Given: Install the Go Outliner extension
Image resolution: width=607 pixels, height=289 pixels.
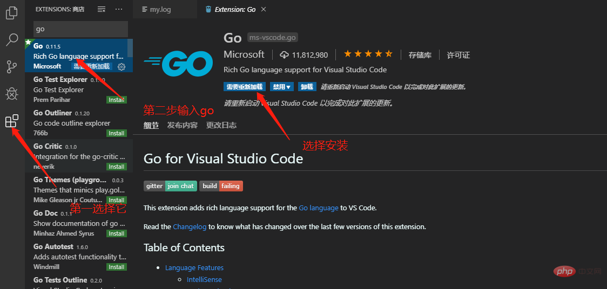Looking at the screenshot, I should tap(116, 133).
